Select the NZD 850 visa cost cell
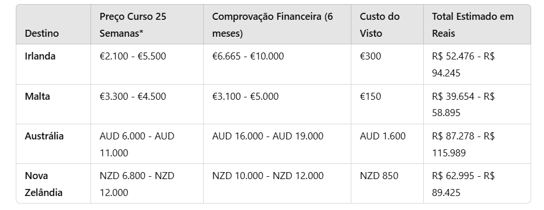This screenshot has height=210, width=544. tap(379, 176)
